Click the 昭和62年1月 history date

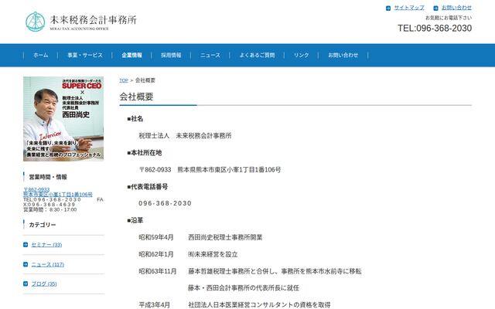coord(156,254)
